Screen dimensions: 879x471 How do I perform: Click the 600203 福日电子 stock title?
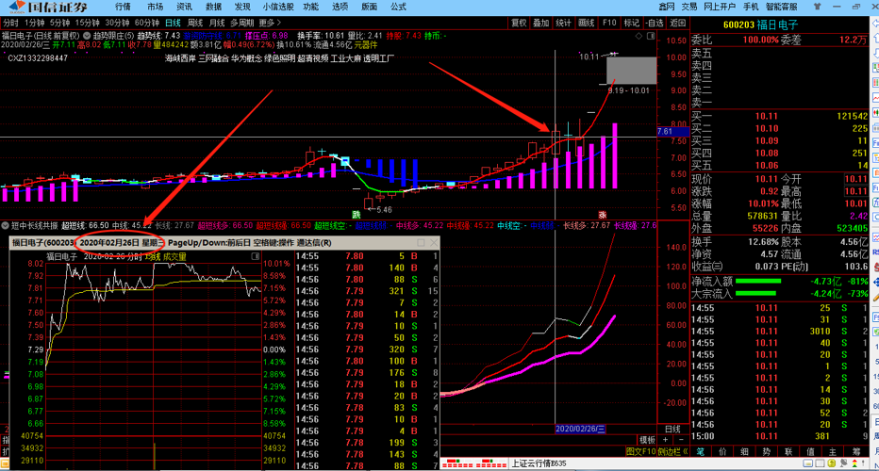click(760, 25)
